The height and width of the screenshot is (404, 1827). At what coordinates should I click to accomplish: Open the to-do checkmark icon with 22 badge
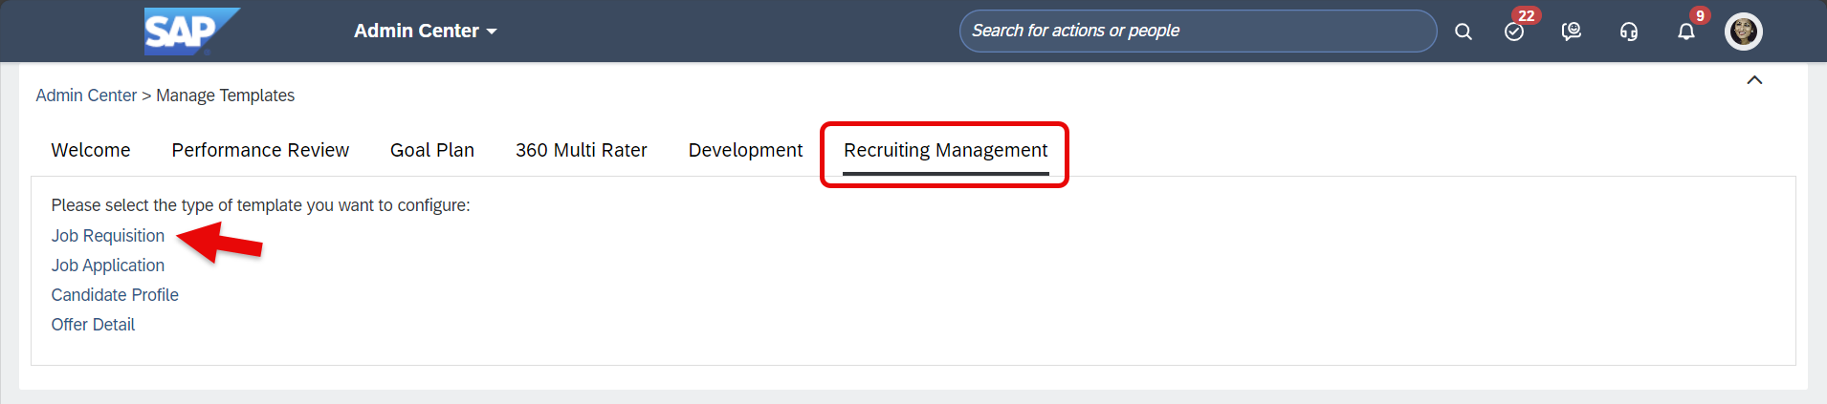click(x=1514, y=32)
